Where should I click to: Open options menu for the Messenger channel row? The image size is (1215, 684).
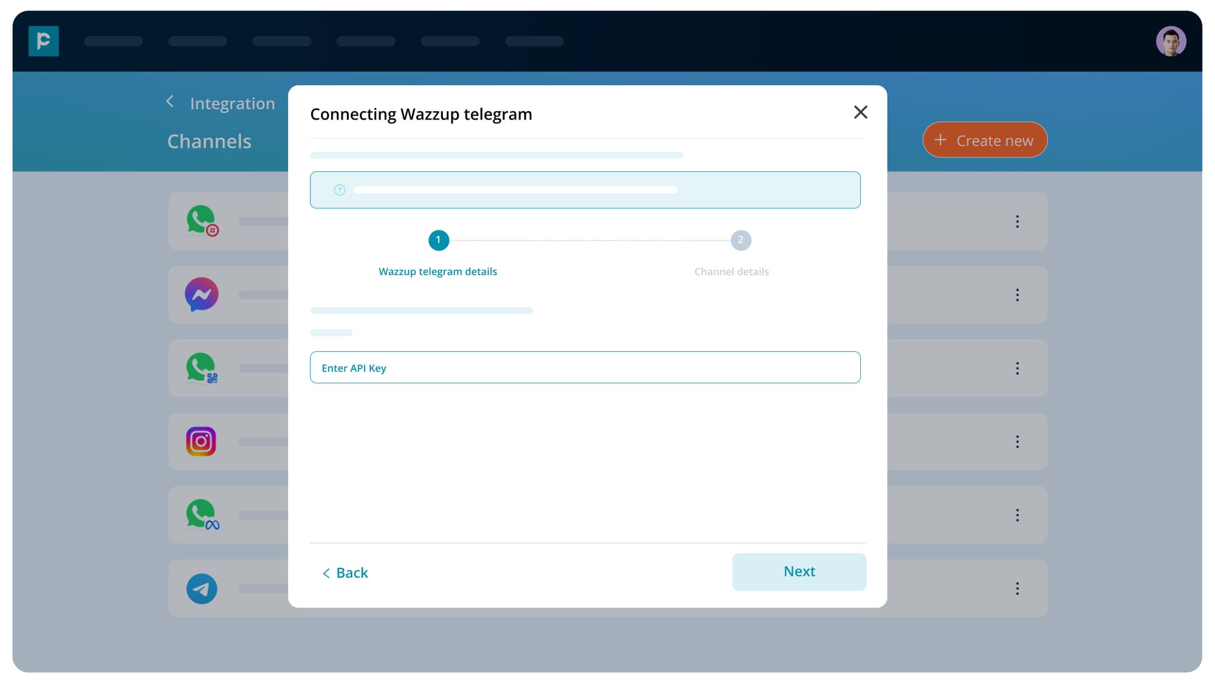pos(1018,295)
